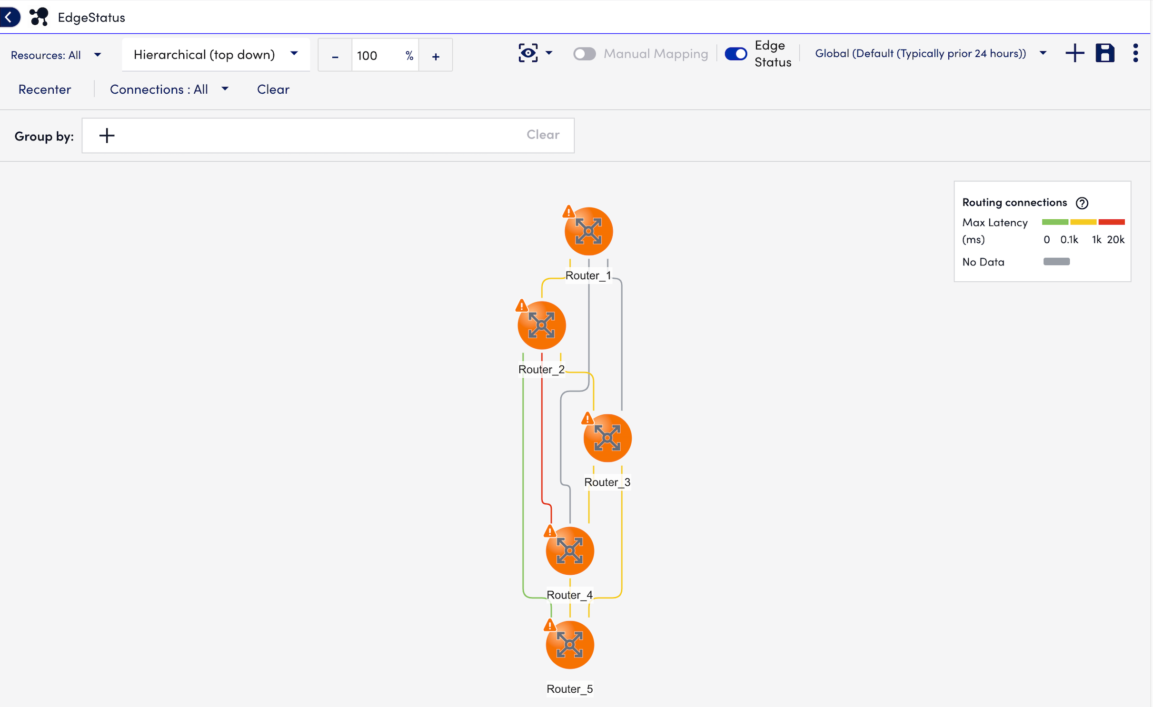Click the No Data legend label
Screen dimensions: 1153x707
coord(983,262)
